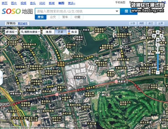Click the 深圳高尔夫俱乐部 map label

[x=125, y=103]
